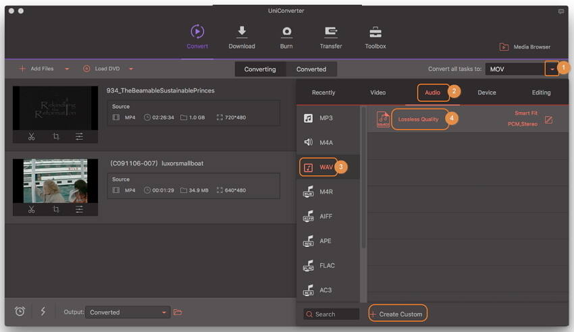Choose MP3 audio format
The width and height of the screenshot is (574, 332).
pos(328,117)
